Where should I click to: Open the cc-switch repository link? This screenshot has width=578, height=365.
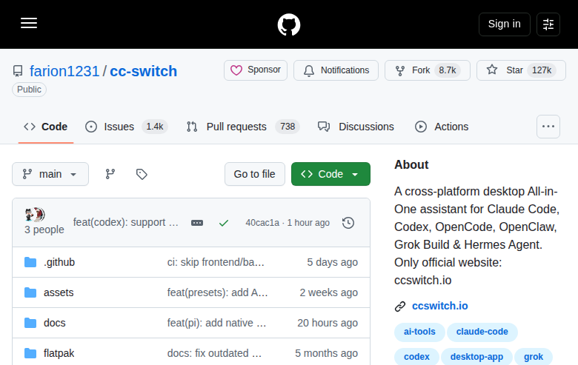[x=144, y=71]
